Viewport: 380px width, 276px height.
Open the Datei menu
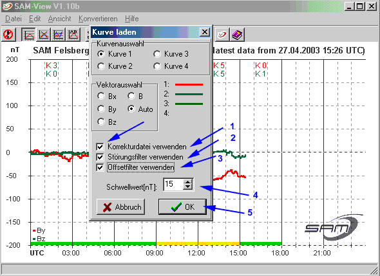coord(14,19)
